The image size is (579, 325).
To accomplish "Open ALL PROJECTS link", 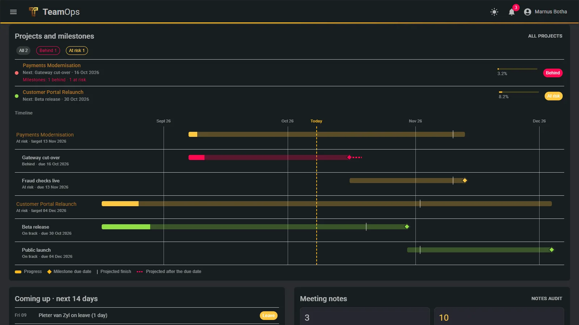I will click(x=545, y=36).
